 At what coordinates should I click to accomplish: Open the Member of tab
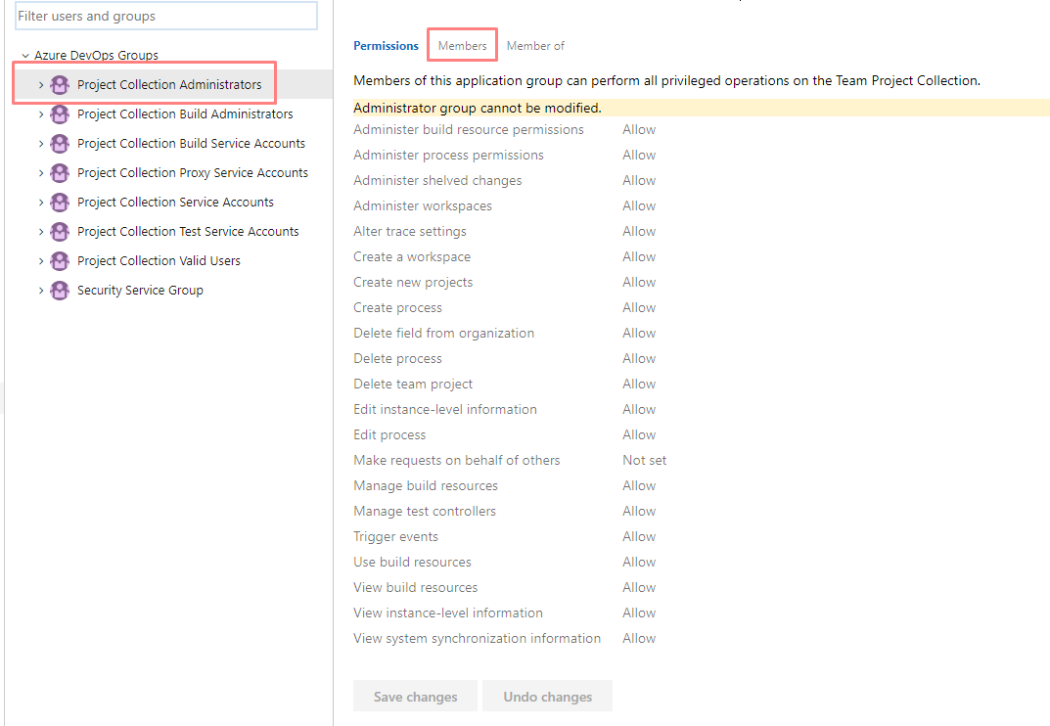(x=535, y=46)
